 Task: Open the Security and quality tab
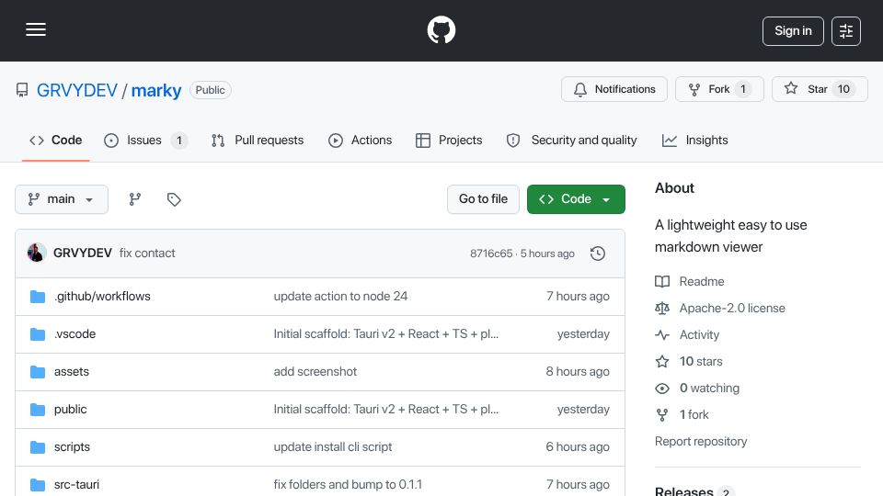[x=571, y=140]
